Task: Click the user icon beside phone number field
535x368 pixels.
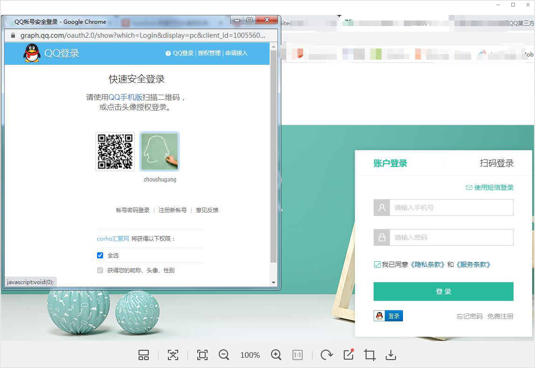Action: [x=382, y=208]
